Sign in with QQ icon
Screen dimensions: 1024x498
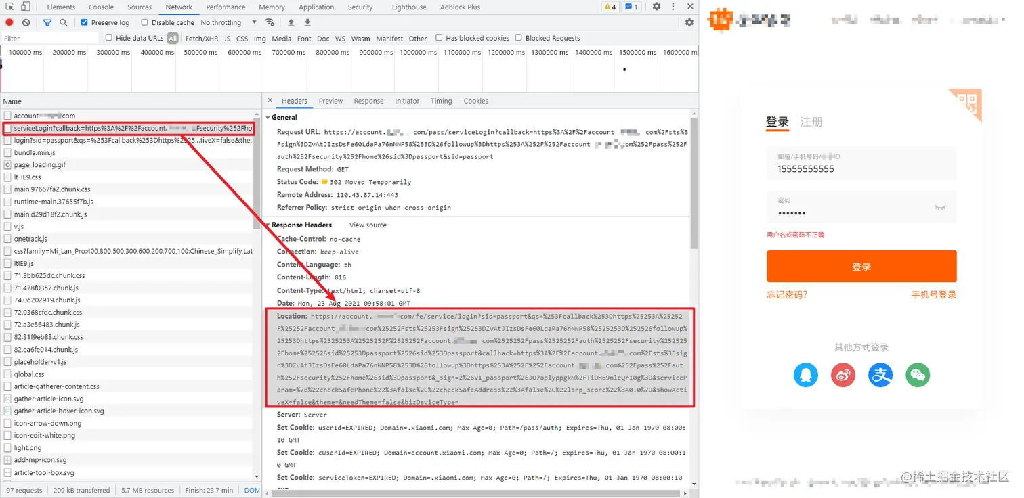coord(806,374)
